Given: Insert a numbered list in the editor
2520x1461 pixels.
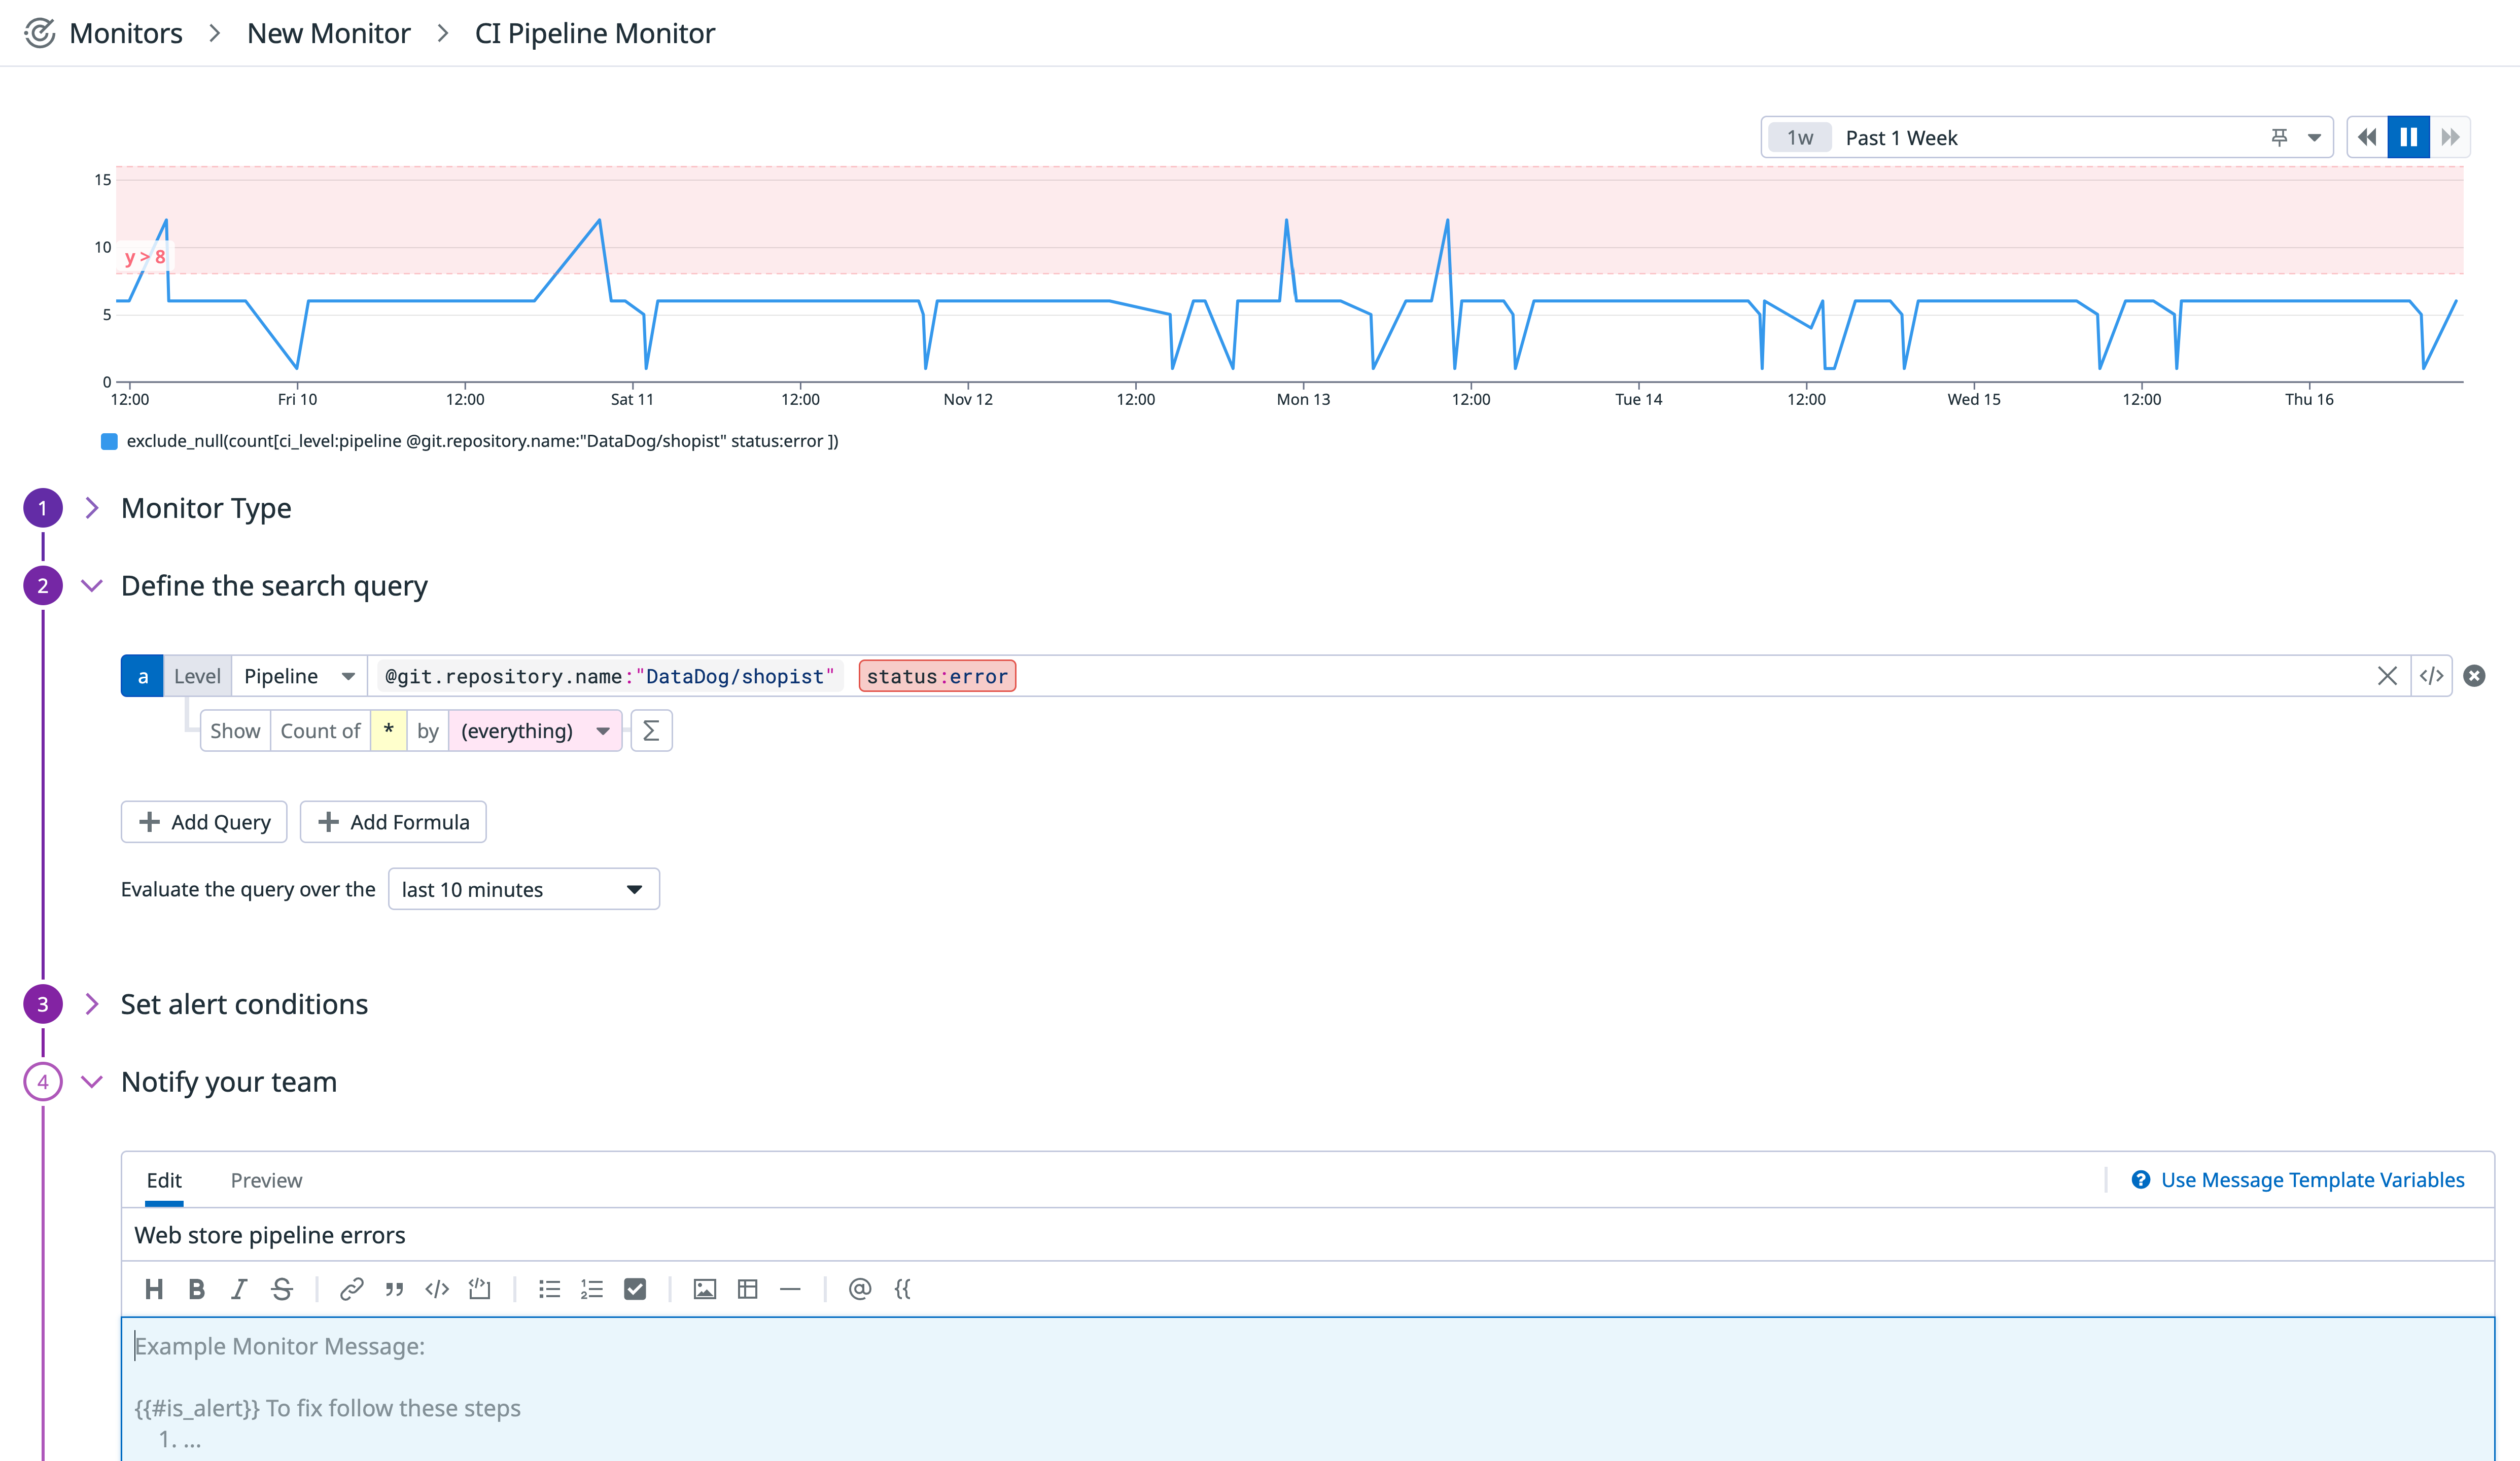Looking at the screenshot, I should coord(591,1288).
